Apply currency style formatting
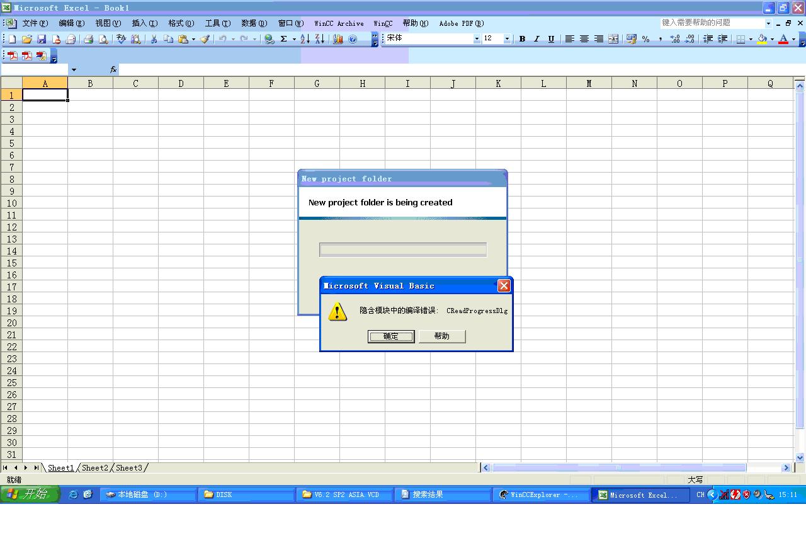Image resolution: width=806 pixels, height=560 pixels. click(x=632, y=39)
